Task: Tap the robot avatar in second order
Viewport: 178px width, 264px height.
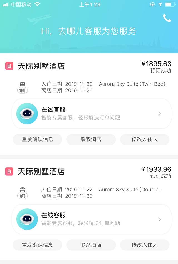Action: [x=27, y=219]
